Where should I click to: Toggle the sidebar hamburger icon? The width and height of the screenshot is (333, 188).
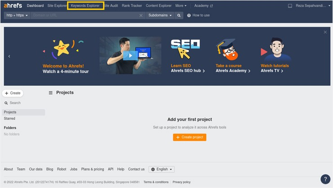(x=50, y=93)
